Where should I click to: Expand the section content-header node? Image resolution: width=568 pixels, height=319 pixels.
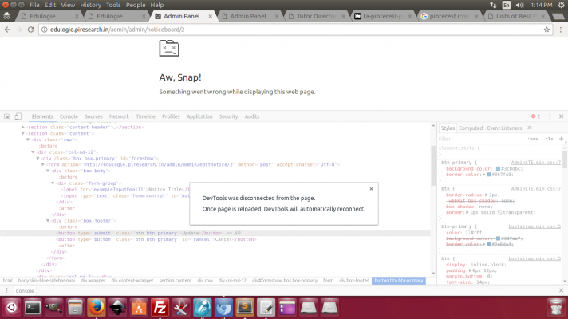pos(22,127)
